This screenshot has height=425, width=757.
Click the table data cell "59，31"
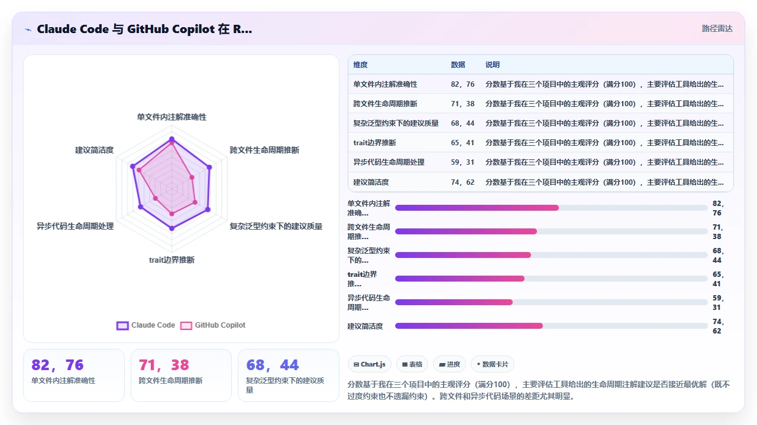click(x=462, y=162)
